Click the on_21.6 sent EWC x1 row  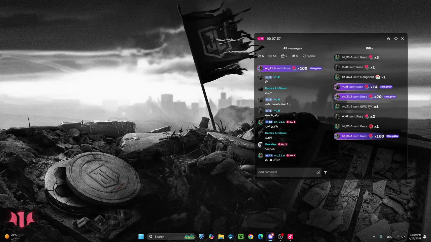click(357, 107)
